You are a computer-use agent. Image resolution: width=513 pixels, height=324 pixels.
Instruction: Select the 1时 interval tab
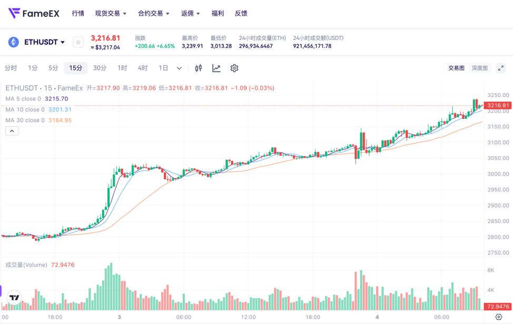(x=122, y=68)
